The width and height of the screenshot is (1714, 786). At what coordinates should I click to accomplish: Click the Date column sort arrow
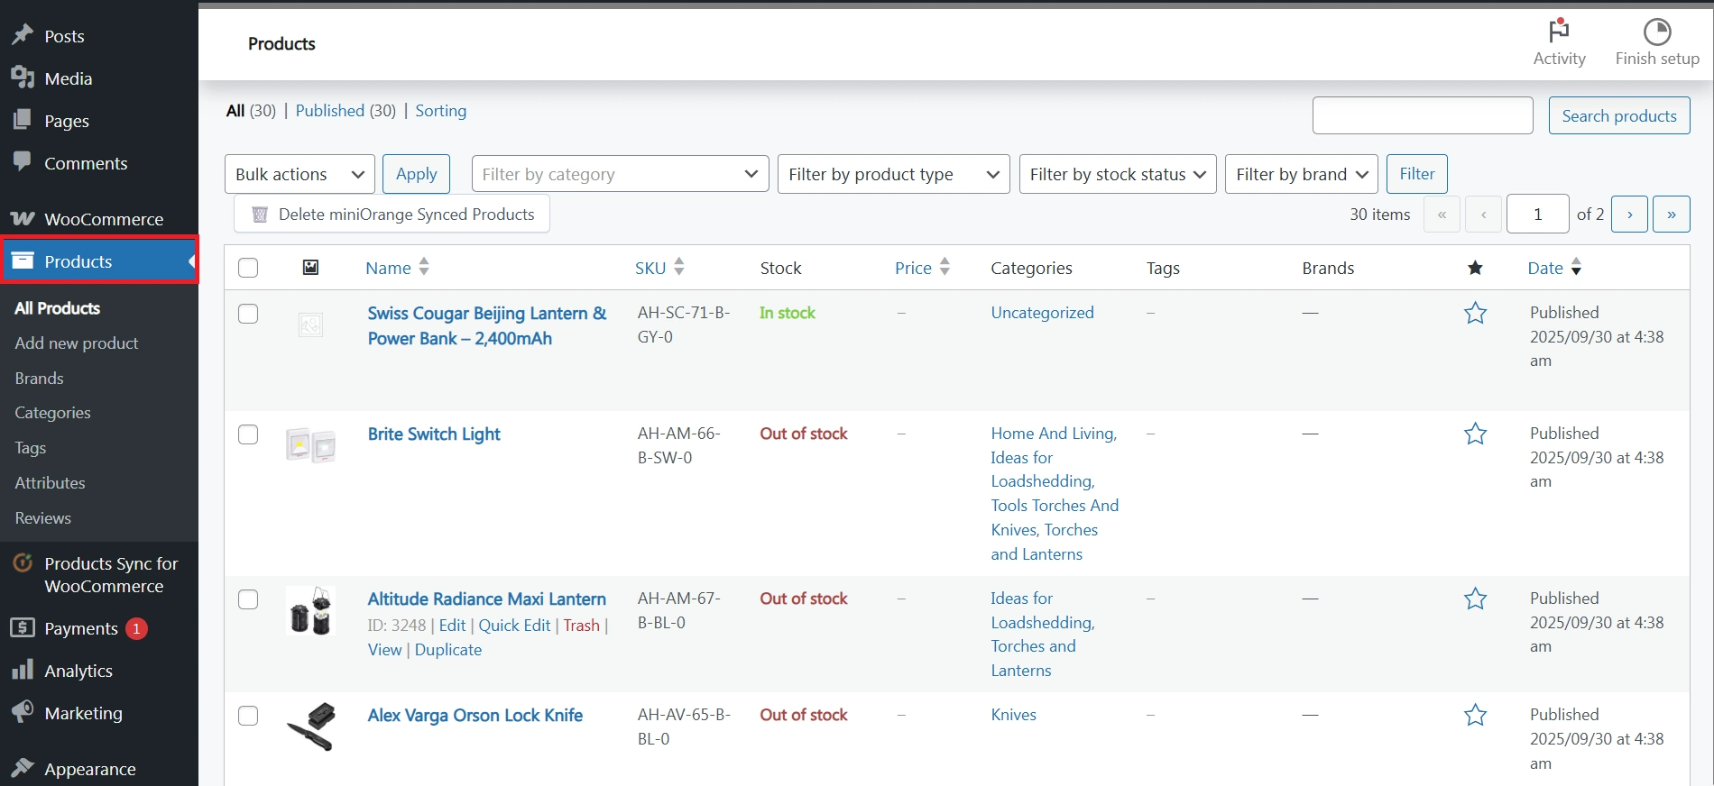click(1576, 267)
